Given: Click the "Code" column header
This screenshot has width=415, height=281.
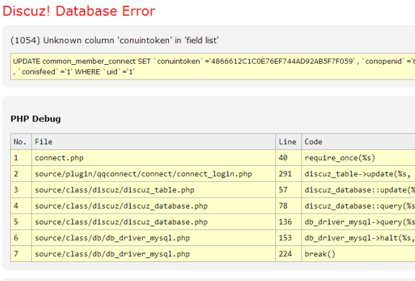Looking at the screenshot, I should [x=314, y=142].
